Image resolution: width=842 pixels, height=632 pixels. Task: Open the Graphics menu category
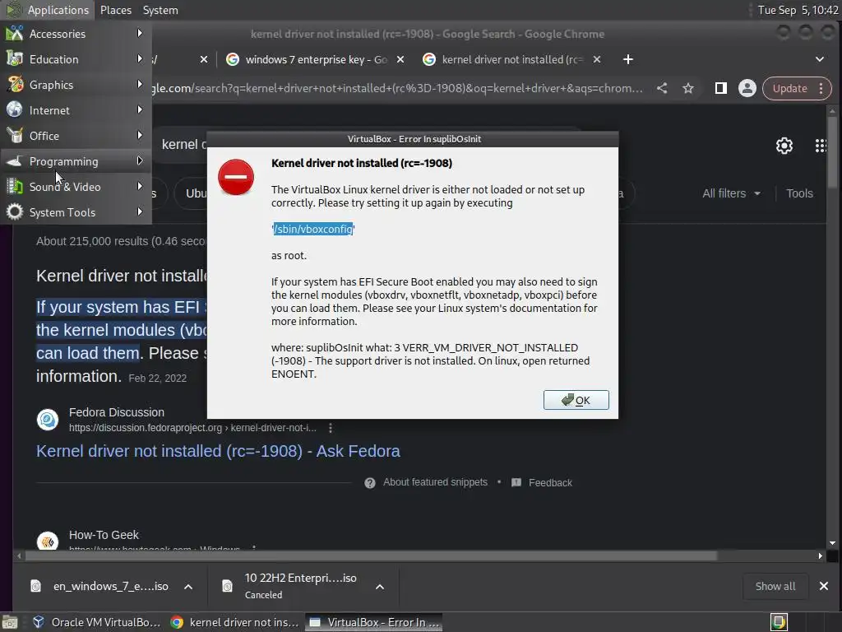[x=76, y=85]
